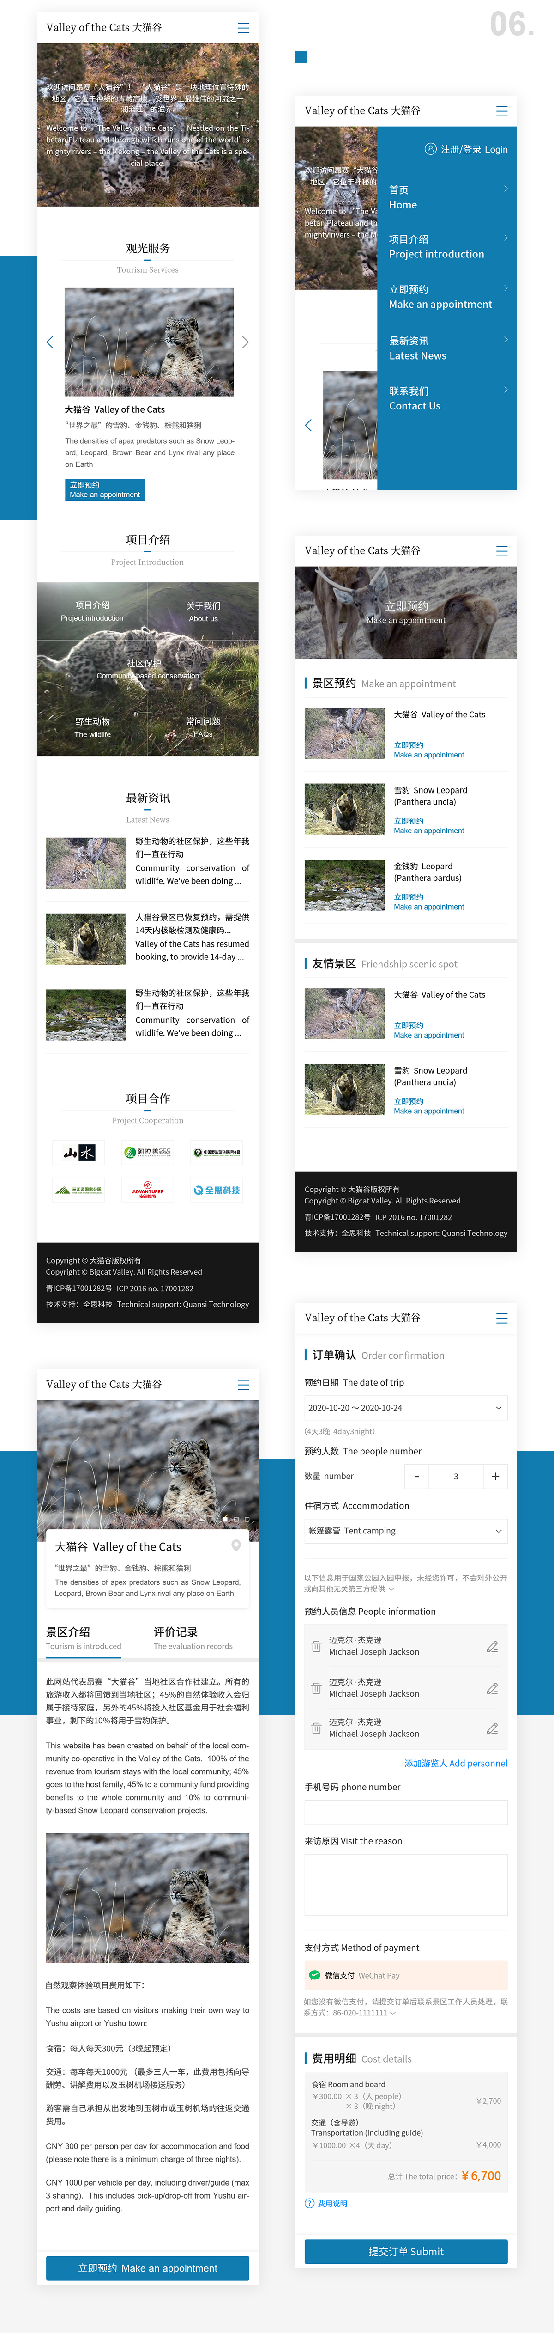Edit the first Michael Joseph Jackson entry
This screenshot has width=554, height=2333.
[x=493, y=1647]
